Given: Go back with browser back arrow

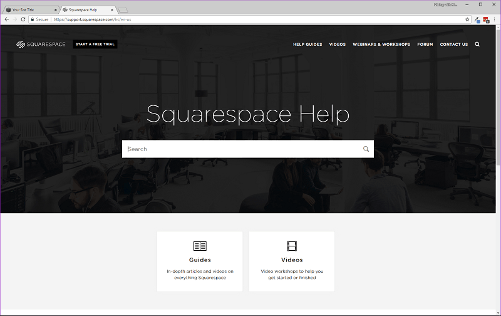Looking at the screenshot, I should [x=7, y=19].
